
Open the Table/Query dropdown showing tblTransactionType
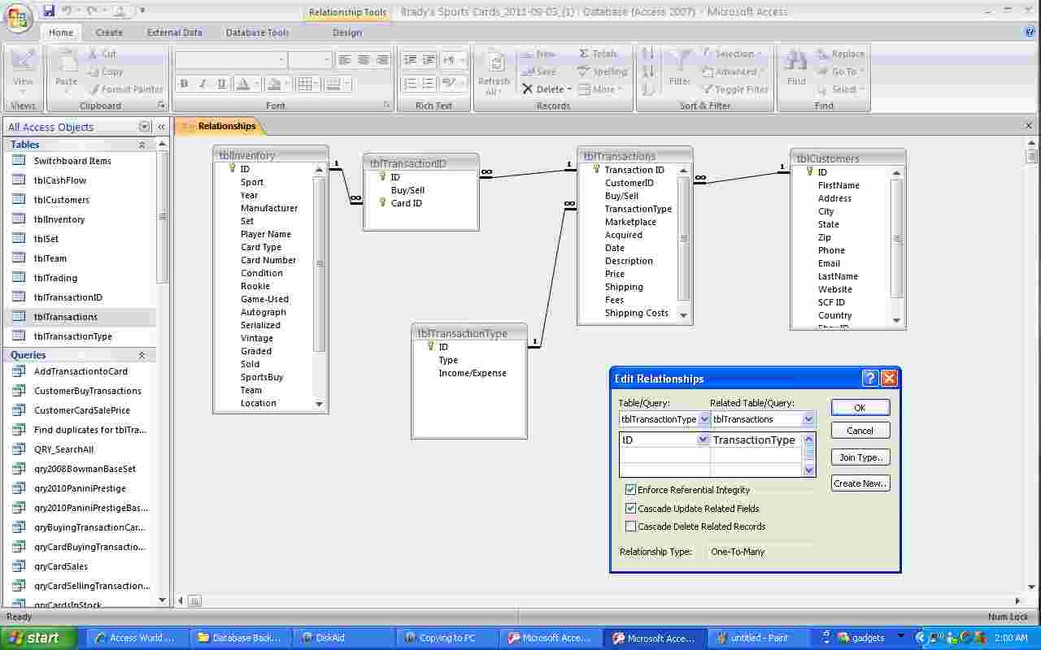[x=704, y=419]
